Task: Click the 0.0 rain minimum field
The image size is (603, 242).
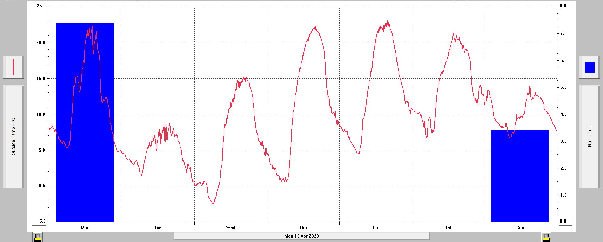Action: click(x=566, y=221)
